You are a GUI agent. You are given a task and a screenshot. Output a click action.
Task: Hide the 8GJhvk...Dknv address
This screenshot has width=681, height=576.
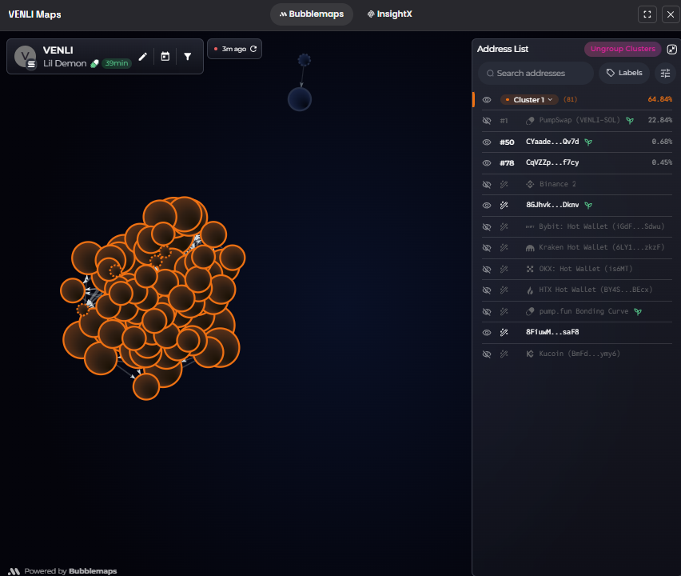point(487,205)
